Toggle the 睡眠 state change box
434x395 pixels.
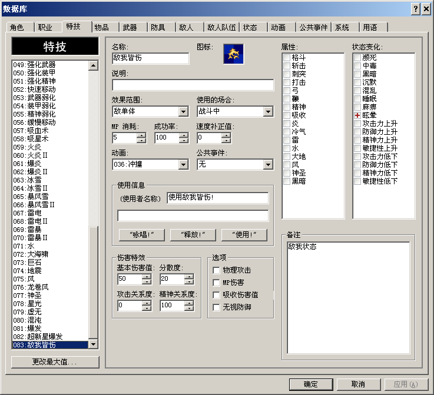click(x=357, y=99)
